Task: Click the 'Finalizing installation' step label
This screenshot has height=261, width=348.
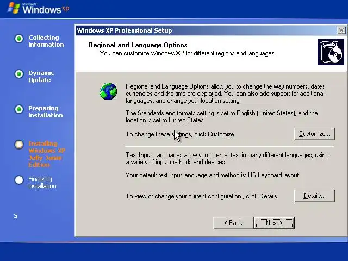Action: pos(42,183)
